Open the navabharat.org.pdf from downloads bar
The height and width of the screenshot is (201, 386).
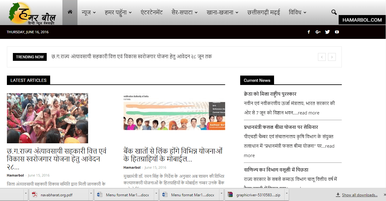tap(56, 194)
